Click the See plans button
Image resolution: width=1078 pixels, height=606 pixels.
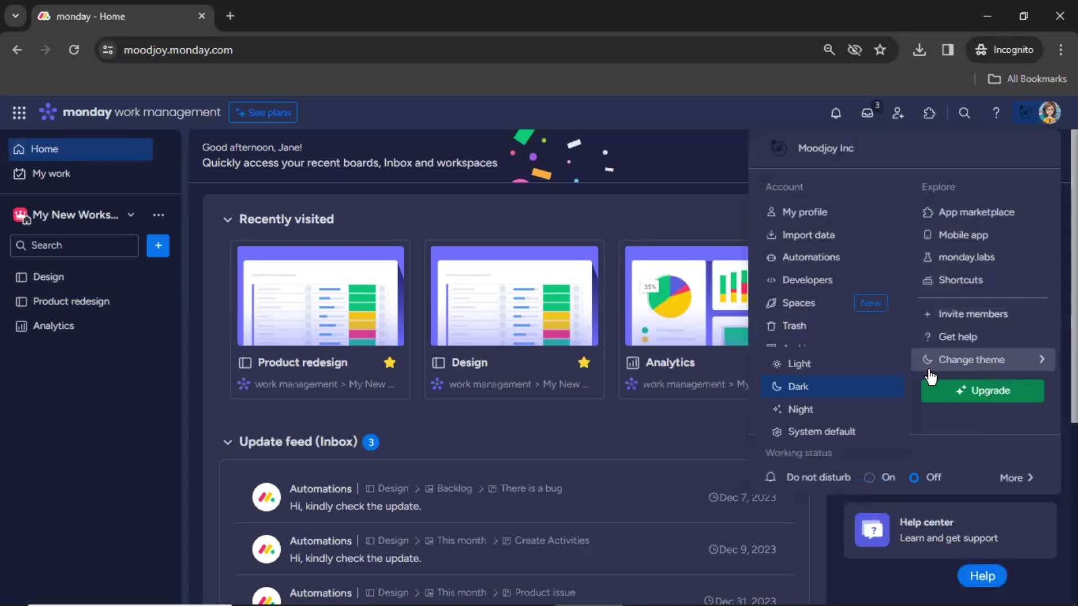263,113
